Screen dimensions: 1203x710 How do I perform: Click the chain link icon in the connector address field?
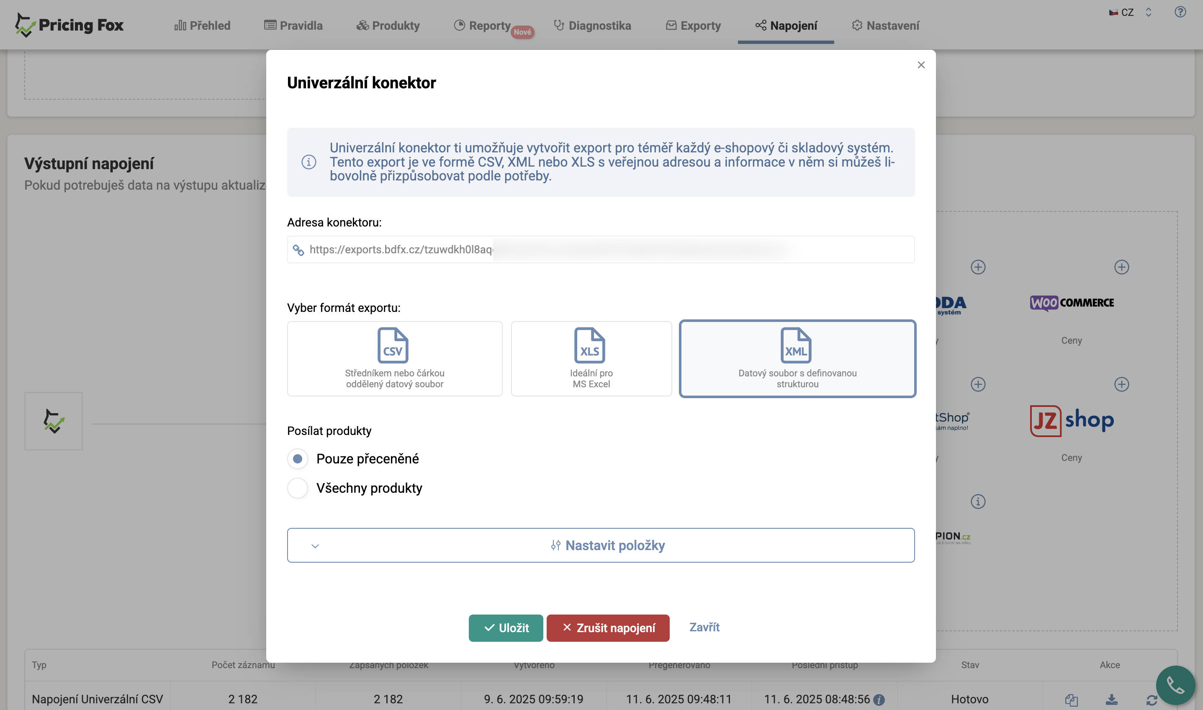point(298,249)
